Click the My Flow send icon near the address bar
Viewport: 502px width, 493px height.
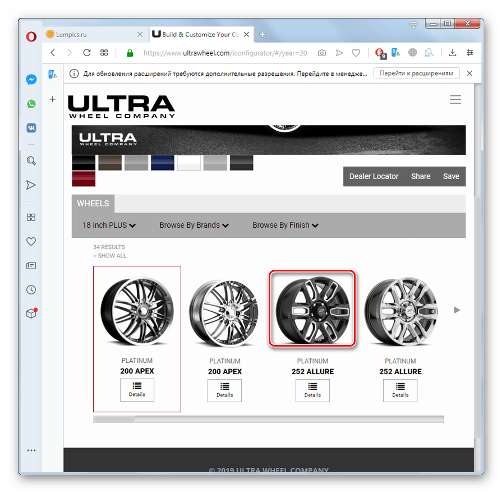click(339, 53)
